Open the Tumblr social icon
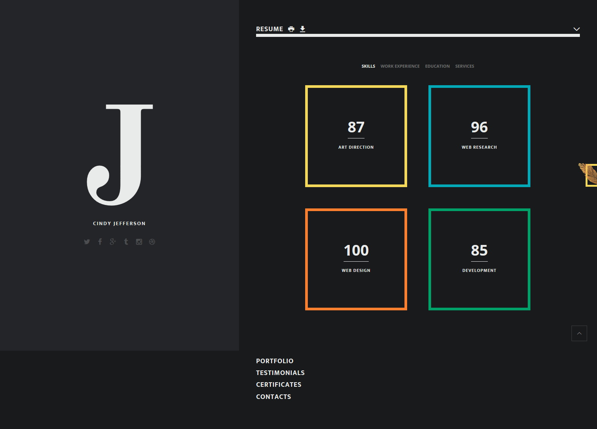 point(126,242)
